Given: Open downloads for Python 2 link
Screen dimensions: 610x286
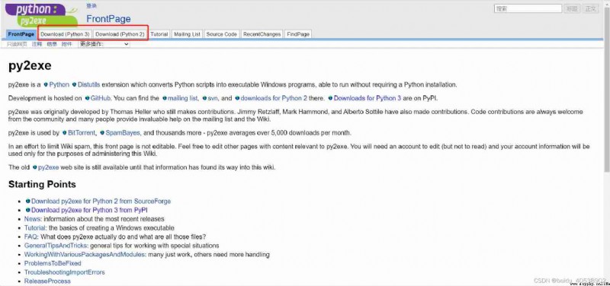Looking at the screenshot, I should click(x=274, y=99).
